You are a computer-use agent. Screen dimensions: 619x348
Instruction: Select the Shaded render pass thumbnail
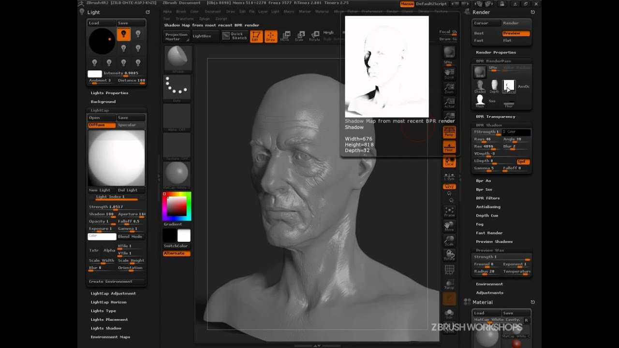point(480,87)
